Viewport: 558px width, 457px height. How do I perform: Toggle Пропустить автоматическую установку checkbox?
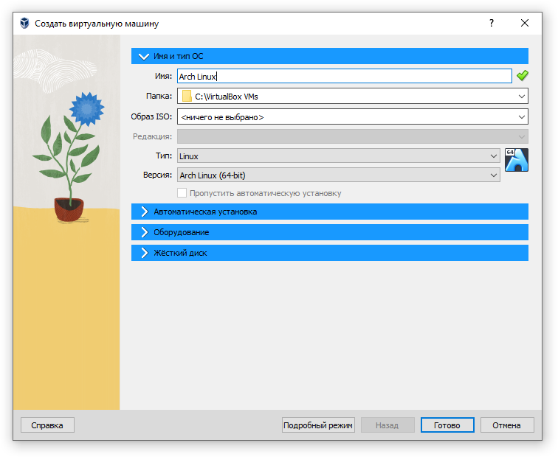(182, 193)
